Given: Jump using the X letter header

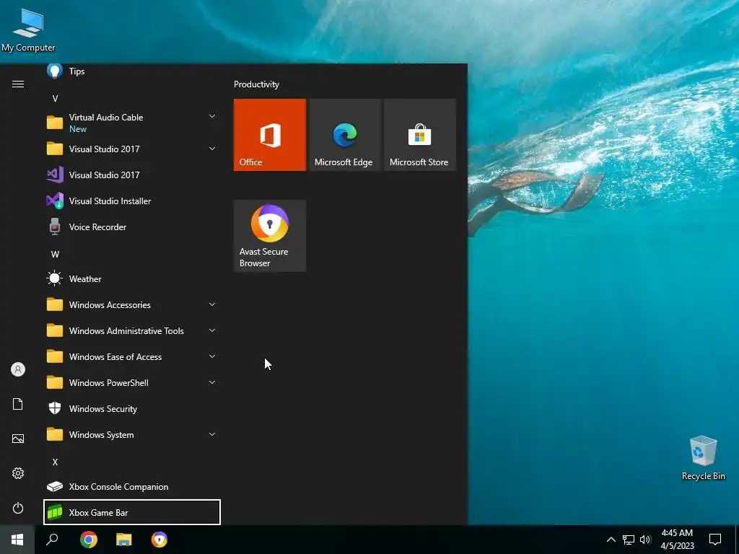Looking at the screenshot, I should tap(55, 462).
